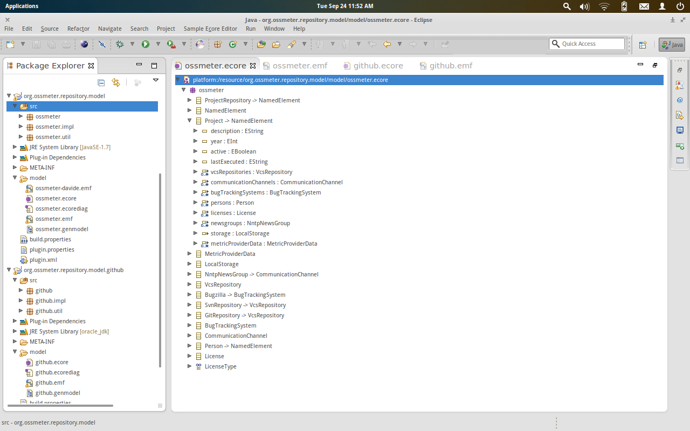Expand the LicenseType enum node
The image size is (690, 431).
190,366
